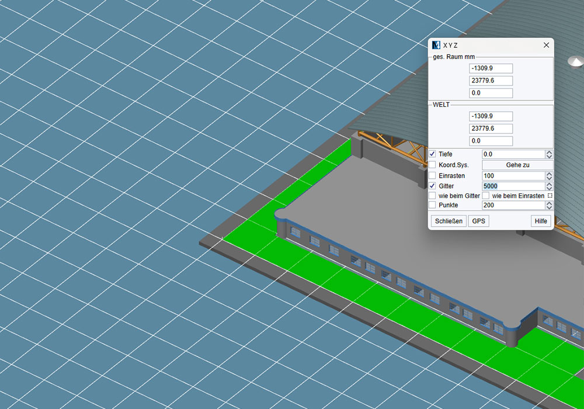Select the 0.0 field under ges. Raum mm
Screen dimensions: 584x409
click(491, 93)
